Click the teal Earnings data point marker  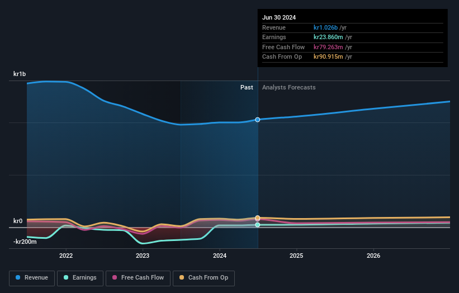click(x=258, y=225)
